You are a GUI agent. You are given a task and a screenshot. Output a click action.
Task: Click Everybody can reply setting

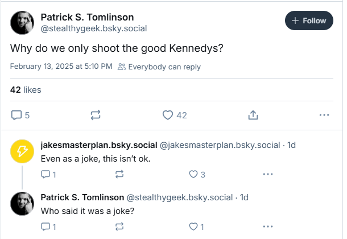point(159,67)
